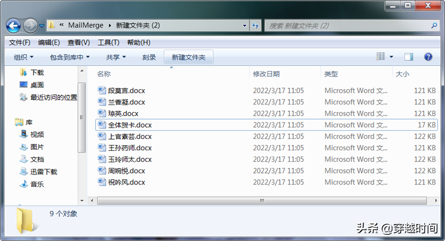Select the 玉玲师太.docx file icon
Viewport: 445px width, 241px height.
(x=102, y=159)
